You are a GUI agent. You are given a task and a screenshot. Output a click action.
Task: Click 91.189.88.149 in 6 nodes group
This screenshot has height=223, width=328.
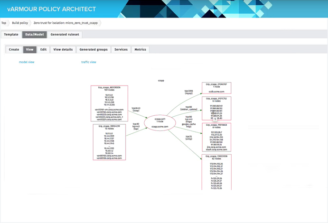(216, 106)
